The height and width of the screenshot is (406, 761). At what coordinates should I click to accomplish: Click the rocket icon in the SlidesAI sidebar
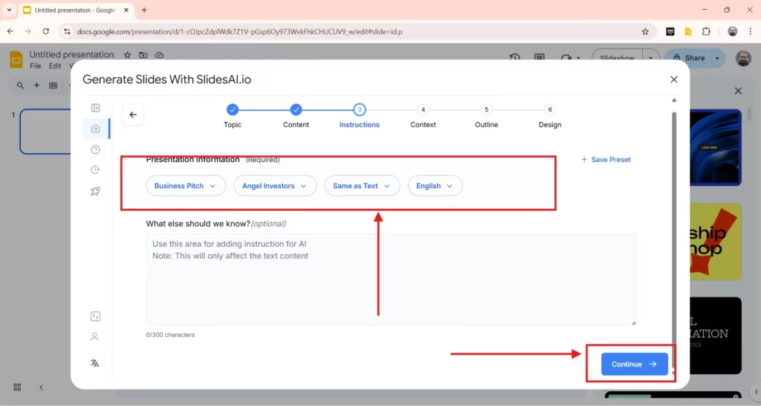[95, 191]
